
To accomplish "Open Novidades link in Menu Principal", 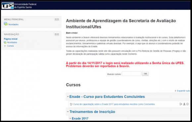I will 13,25.
